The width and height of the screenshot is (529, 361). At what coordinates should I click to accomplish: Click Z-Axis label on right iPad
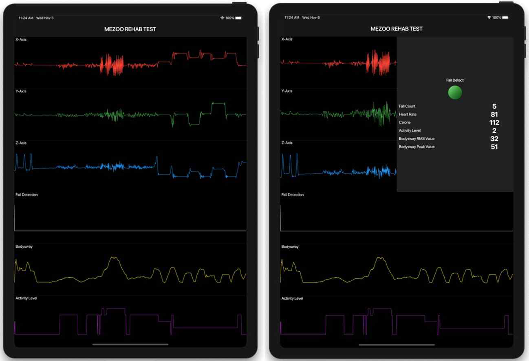click(x=287, y=143)
